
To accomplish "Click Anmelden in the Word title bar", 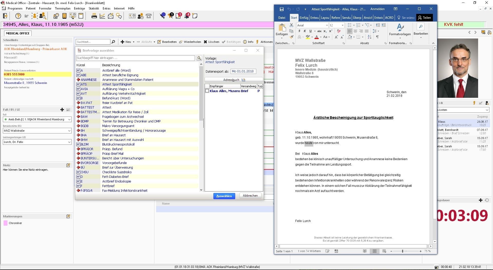I will click(377, 9).
